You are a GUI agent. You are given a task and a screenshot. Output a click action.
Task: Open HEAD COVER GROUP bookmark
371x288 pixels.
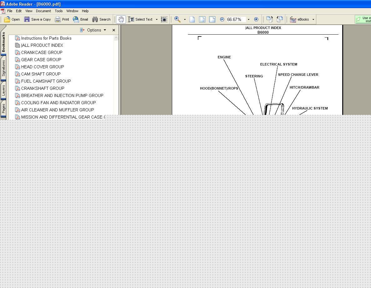(43, 67)
